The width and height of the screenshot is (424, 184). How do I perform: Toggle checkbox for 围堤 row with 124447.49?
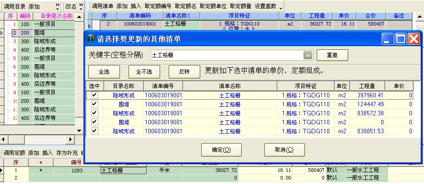tap(94, 104)
